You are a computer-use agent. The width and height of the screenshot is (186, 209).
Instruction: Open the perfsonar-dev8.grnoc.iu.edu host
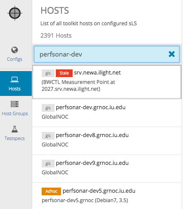tap(107, 141)
